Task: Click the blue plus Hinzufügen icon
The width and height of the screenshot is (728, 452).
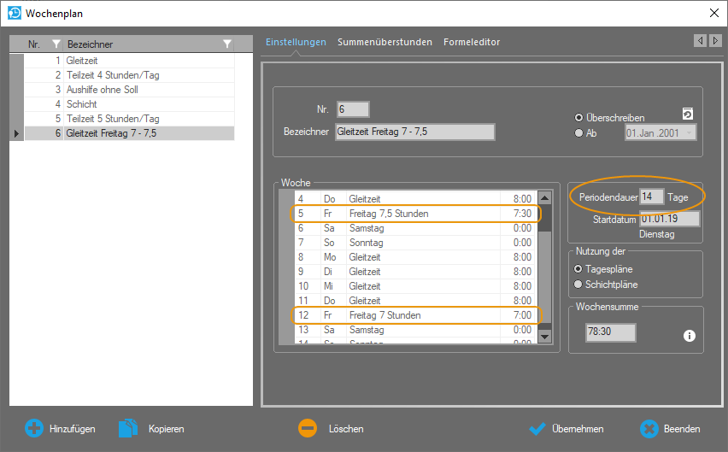Action: pos(33,428)
